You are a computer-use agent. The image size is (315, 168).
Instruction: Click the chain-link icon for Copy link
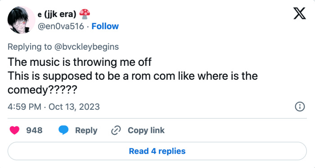click(x=116, y=130)
